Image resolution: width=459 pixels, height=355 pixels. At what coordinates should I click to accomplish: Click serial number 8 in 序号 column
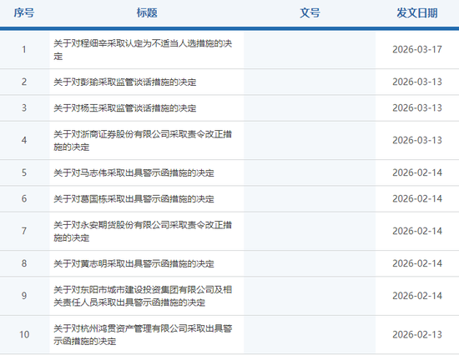(24, 263)
